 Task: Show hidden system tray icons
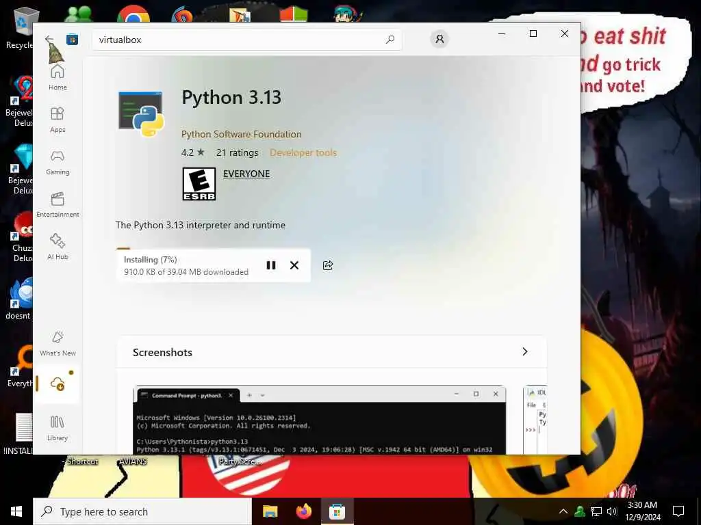point(563,511)
